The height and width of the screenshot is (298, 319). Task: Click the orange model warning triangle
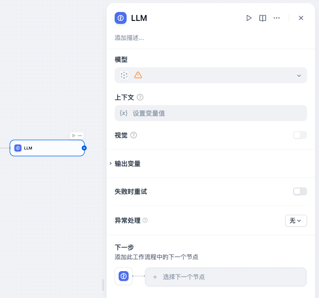pos(138,75)
